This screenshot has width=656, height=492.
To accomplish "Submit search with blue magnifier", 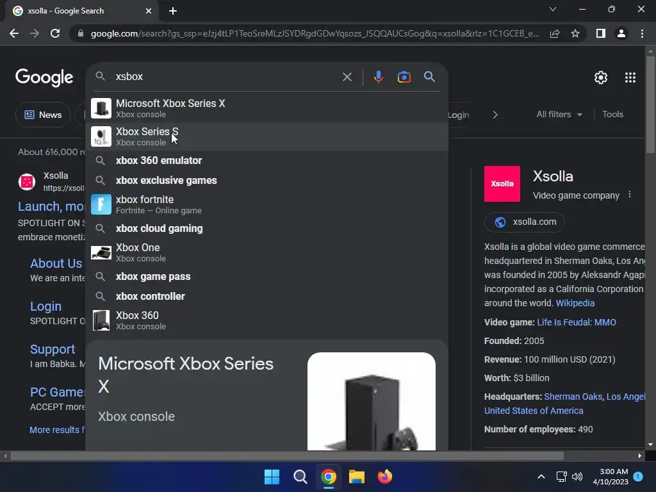I will 430,77.
